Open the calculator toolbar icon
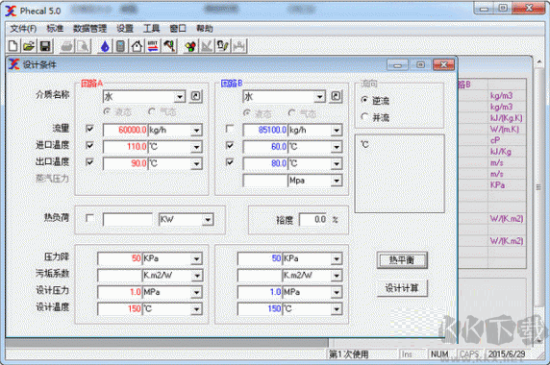 (x=120, y=46)
